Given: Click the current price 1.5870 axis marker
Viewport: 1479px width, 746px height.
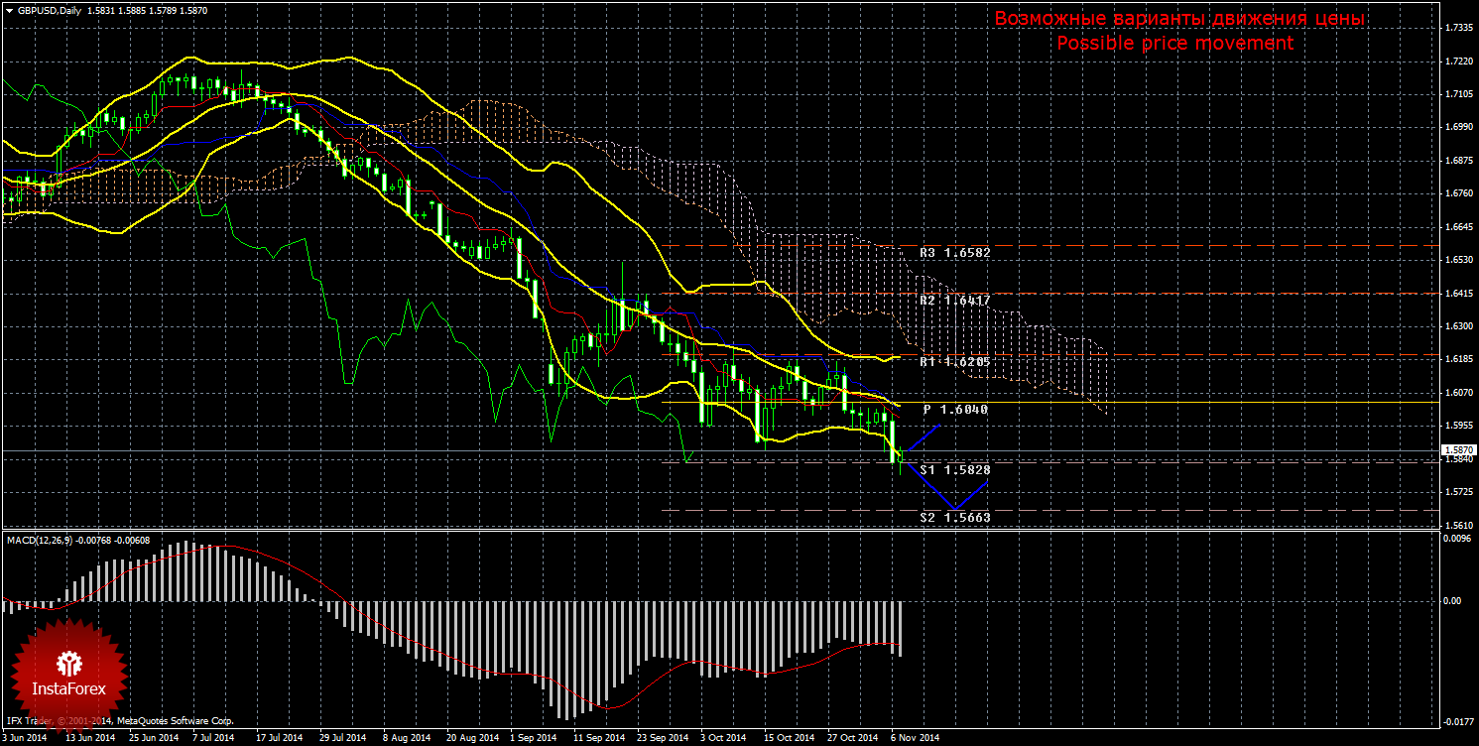Looking at the screenshot, I should pos(1457,450).
